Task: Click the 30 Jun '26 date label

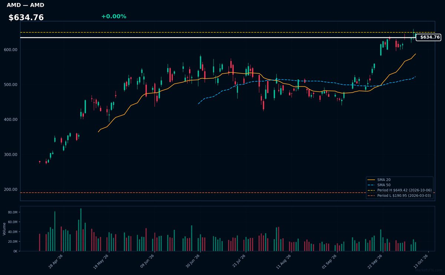Action: point(193,261)
